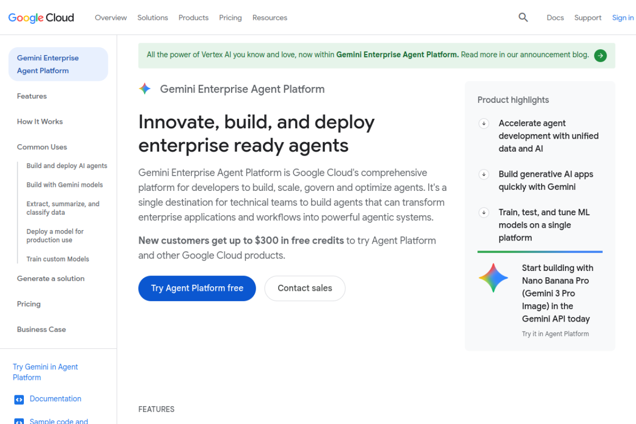Click the Innovate, build, and deploy headline
The height and width of the screenshot is (424, 636).
point(256,134)
